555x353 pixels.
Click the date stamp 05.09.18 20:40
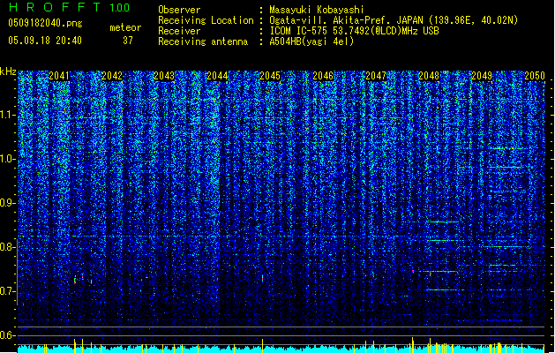tap(45, 41)
